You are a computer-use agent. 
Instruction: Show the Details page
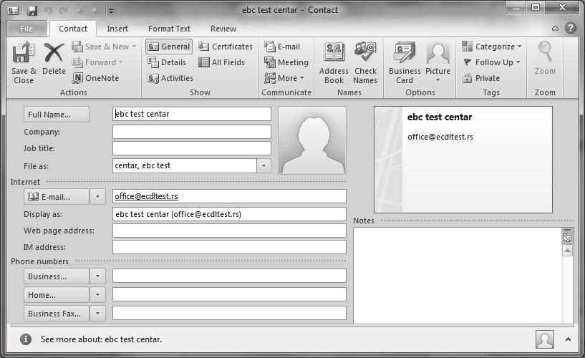click(x=167, y=62)
